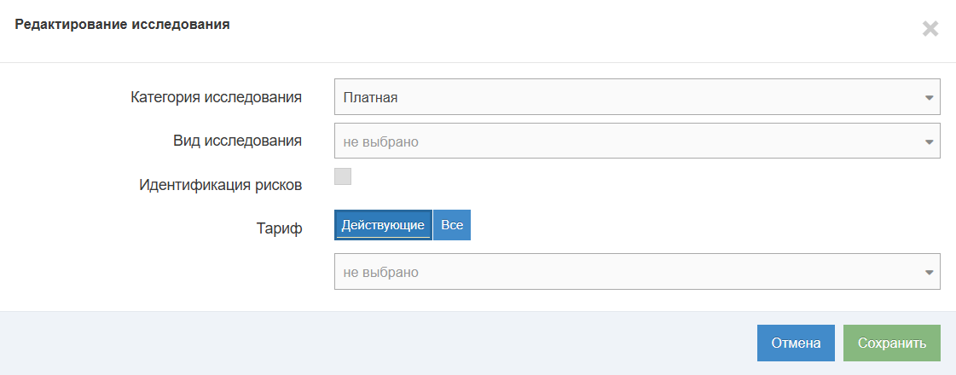
Task: Click the 'Редактирование исследования' dialog title
Action: click(x=122, y=25)
